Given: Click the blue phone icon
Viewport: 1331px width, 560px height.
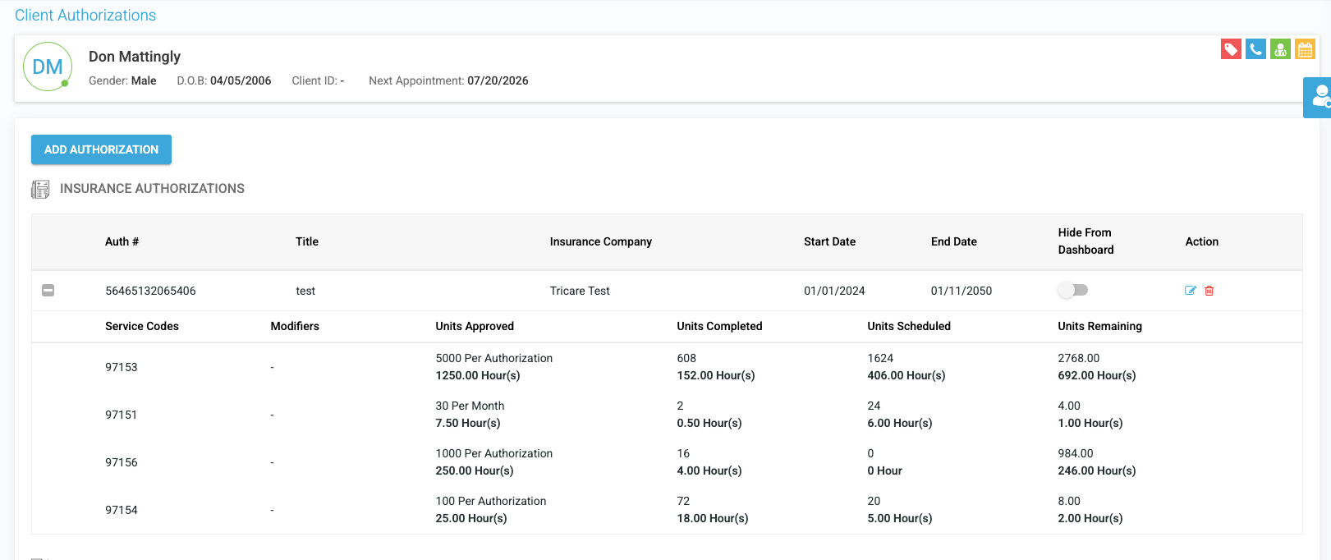Looking at the screenshot, I should 1255,49.
